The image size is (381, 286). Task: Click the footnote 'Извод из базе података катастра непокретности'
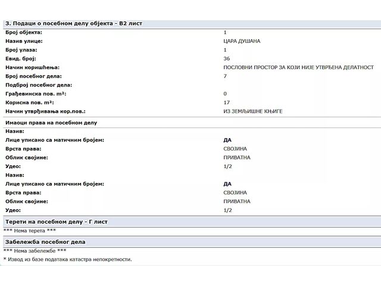pos(70,259)
